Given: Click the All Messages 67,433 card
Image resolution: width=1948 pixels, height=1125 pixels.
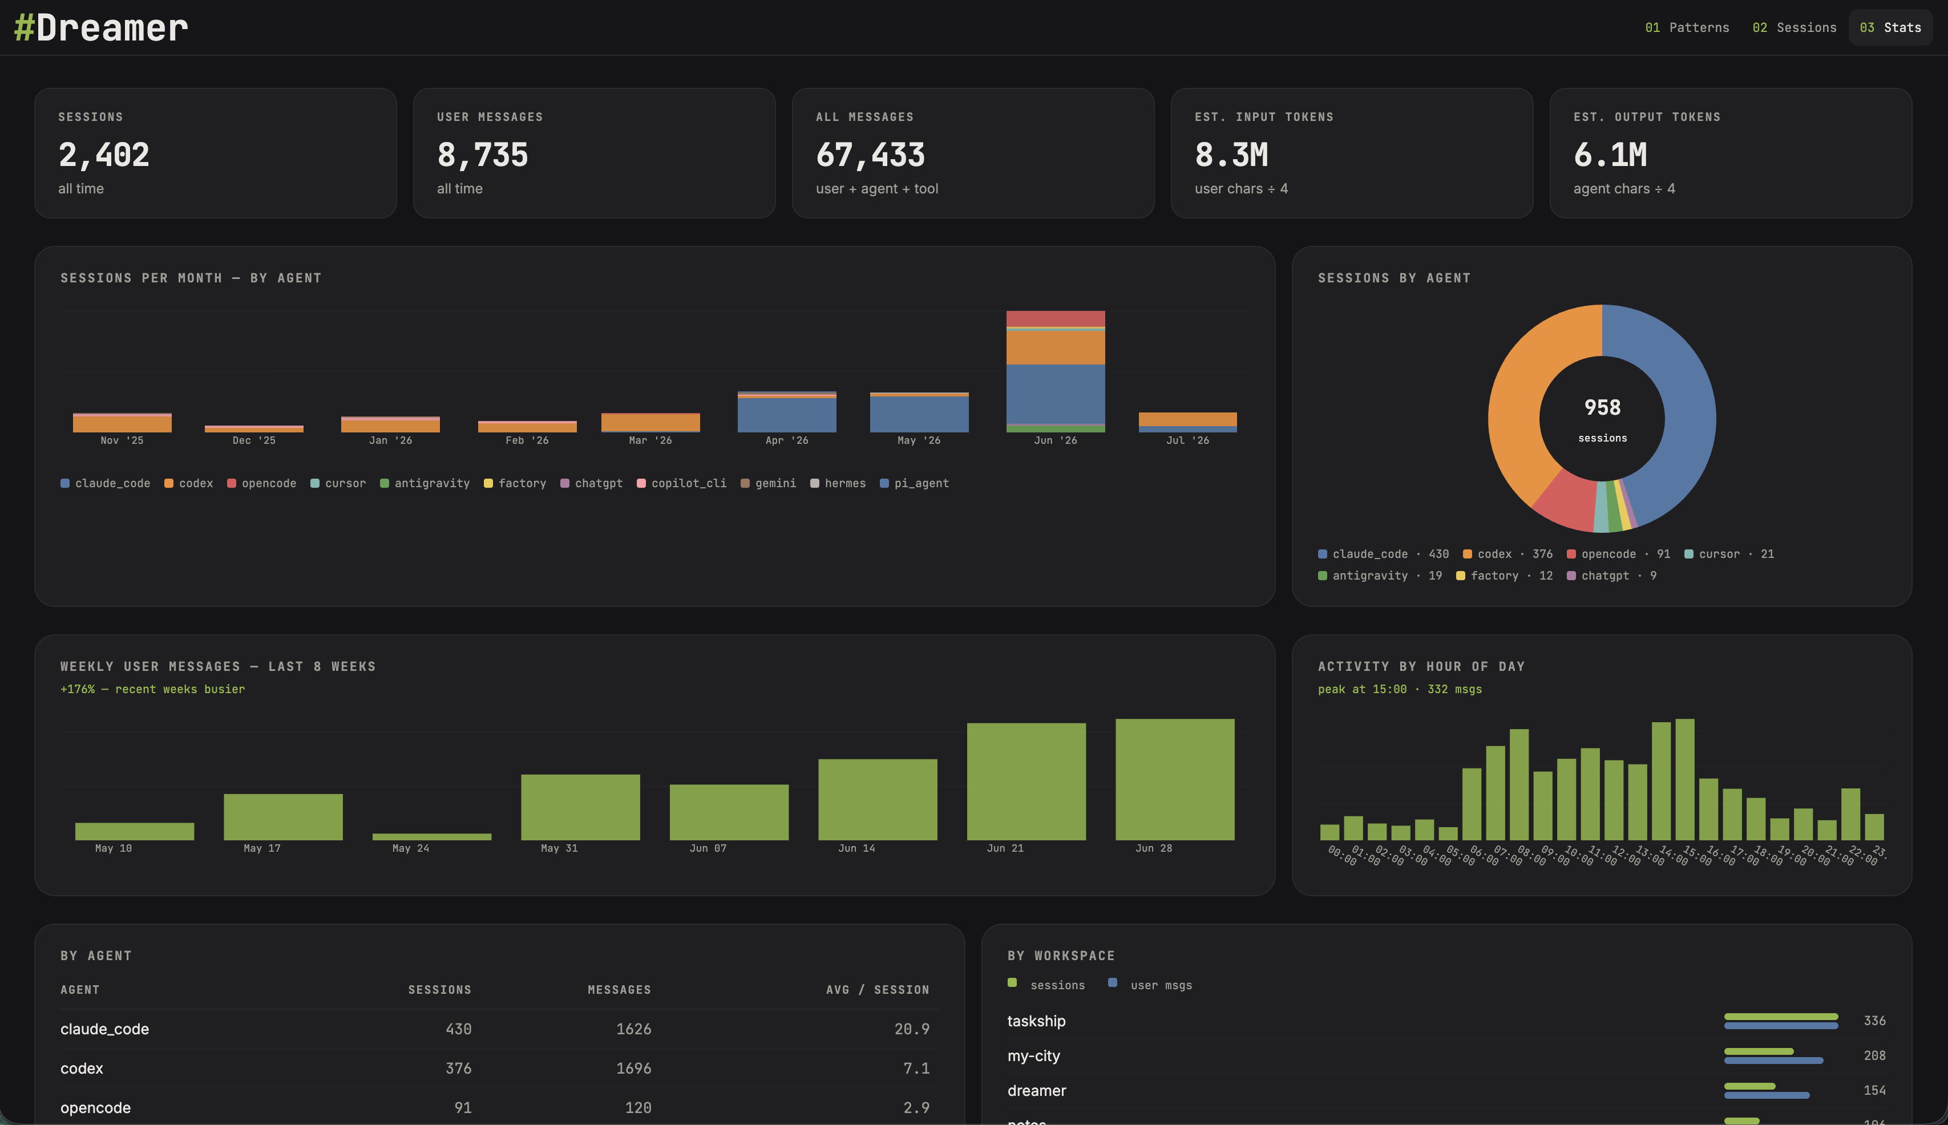Looking at the screenshot, I should 973,153.
